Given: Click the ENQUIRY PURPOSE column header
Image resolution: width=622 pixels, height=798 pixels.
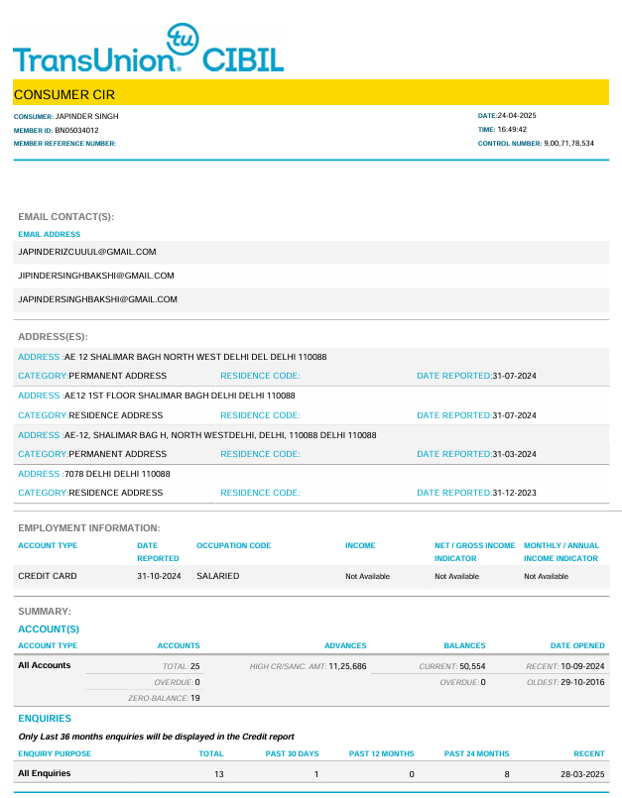Looking at the screenshot, I should point(55,753).
